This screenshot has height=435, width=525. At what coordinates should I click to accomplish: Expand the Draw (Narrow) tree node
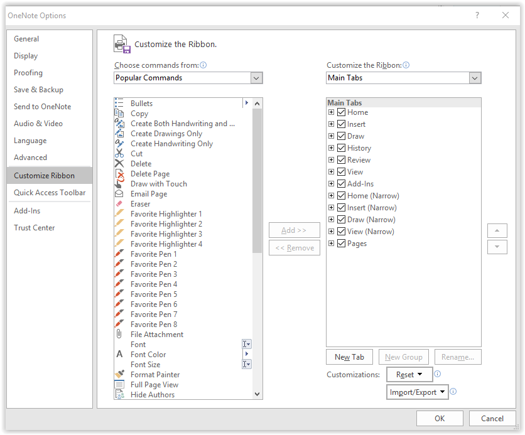(331, 220)
